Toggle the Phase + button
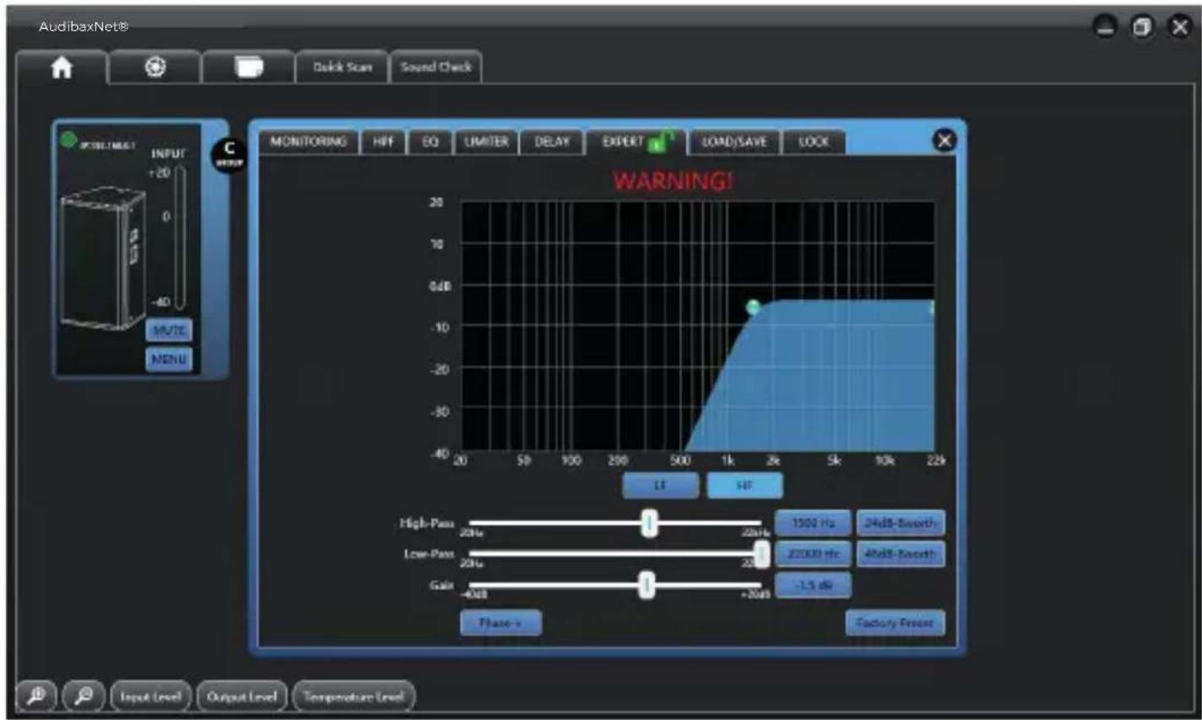 click(x=501, y=623)
